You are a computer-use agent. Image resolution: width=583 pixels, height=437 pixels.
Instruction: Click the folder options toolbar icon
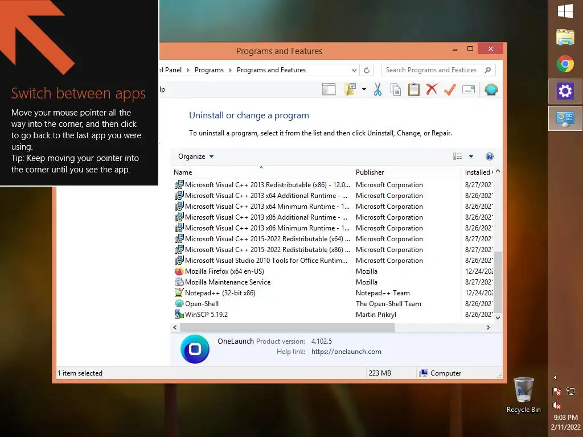pos(350,89)
